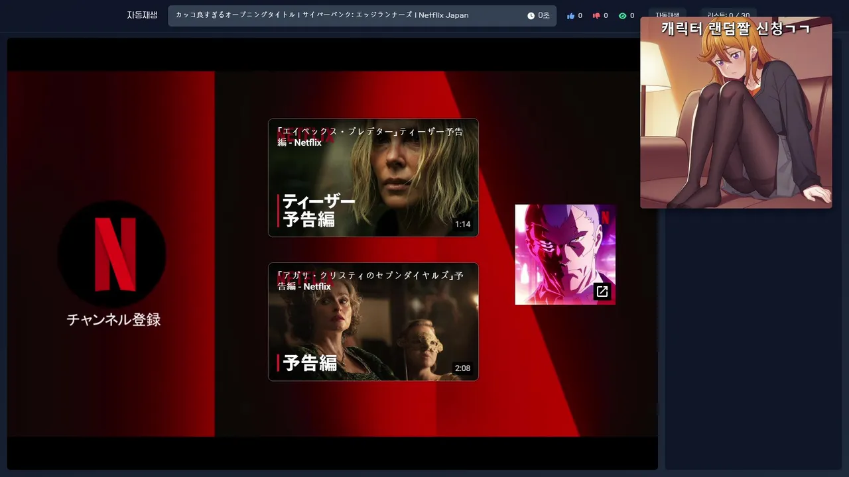The width and height of the screenshot is (849, 477).
Task: Click the thumbs-up like icon
Action: tap(570, 16)
